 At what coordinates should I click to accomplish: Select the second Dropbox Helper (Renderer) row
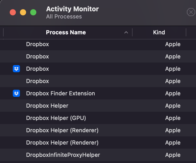(62, 142)
